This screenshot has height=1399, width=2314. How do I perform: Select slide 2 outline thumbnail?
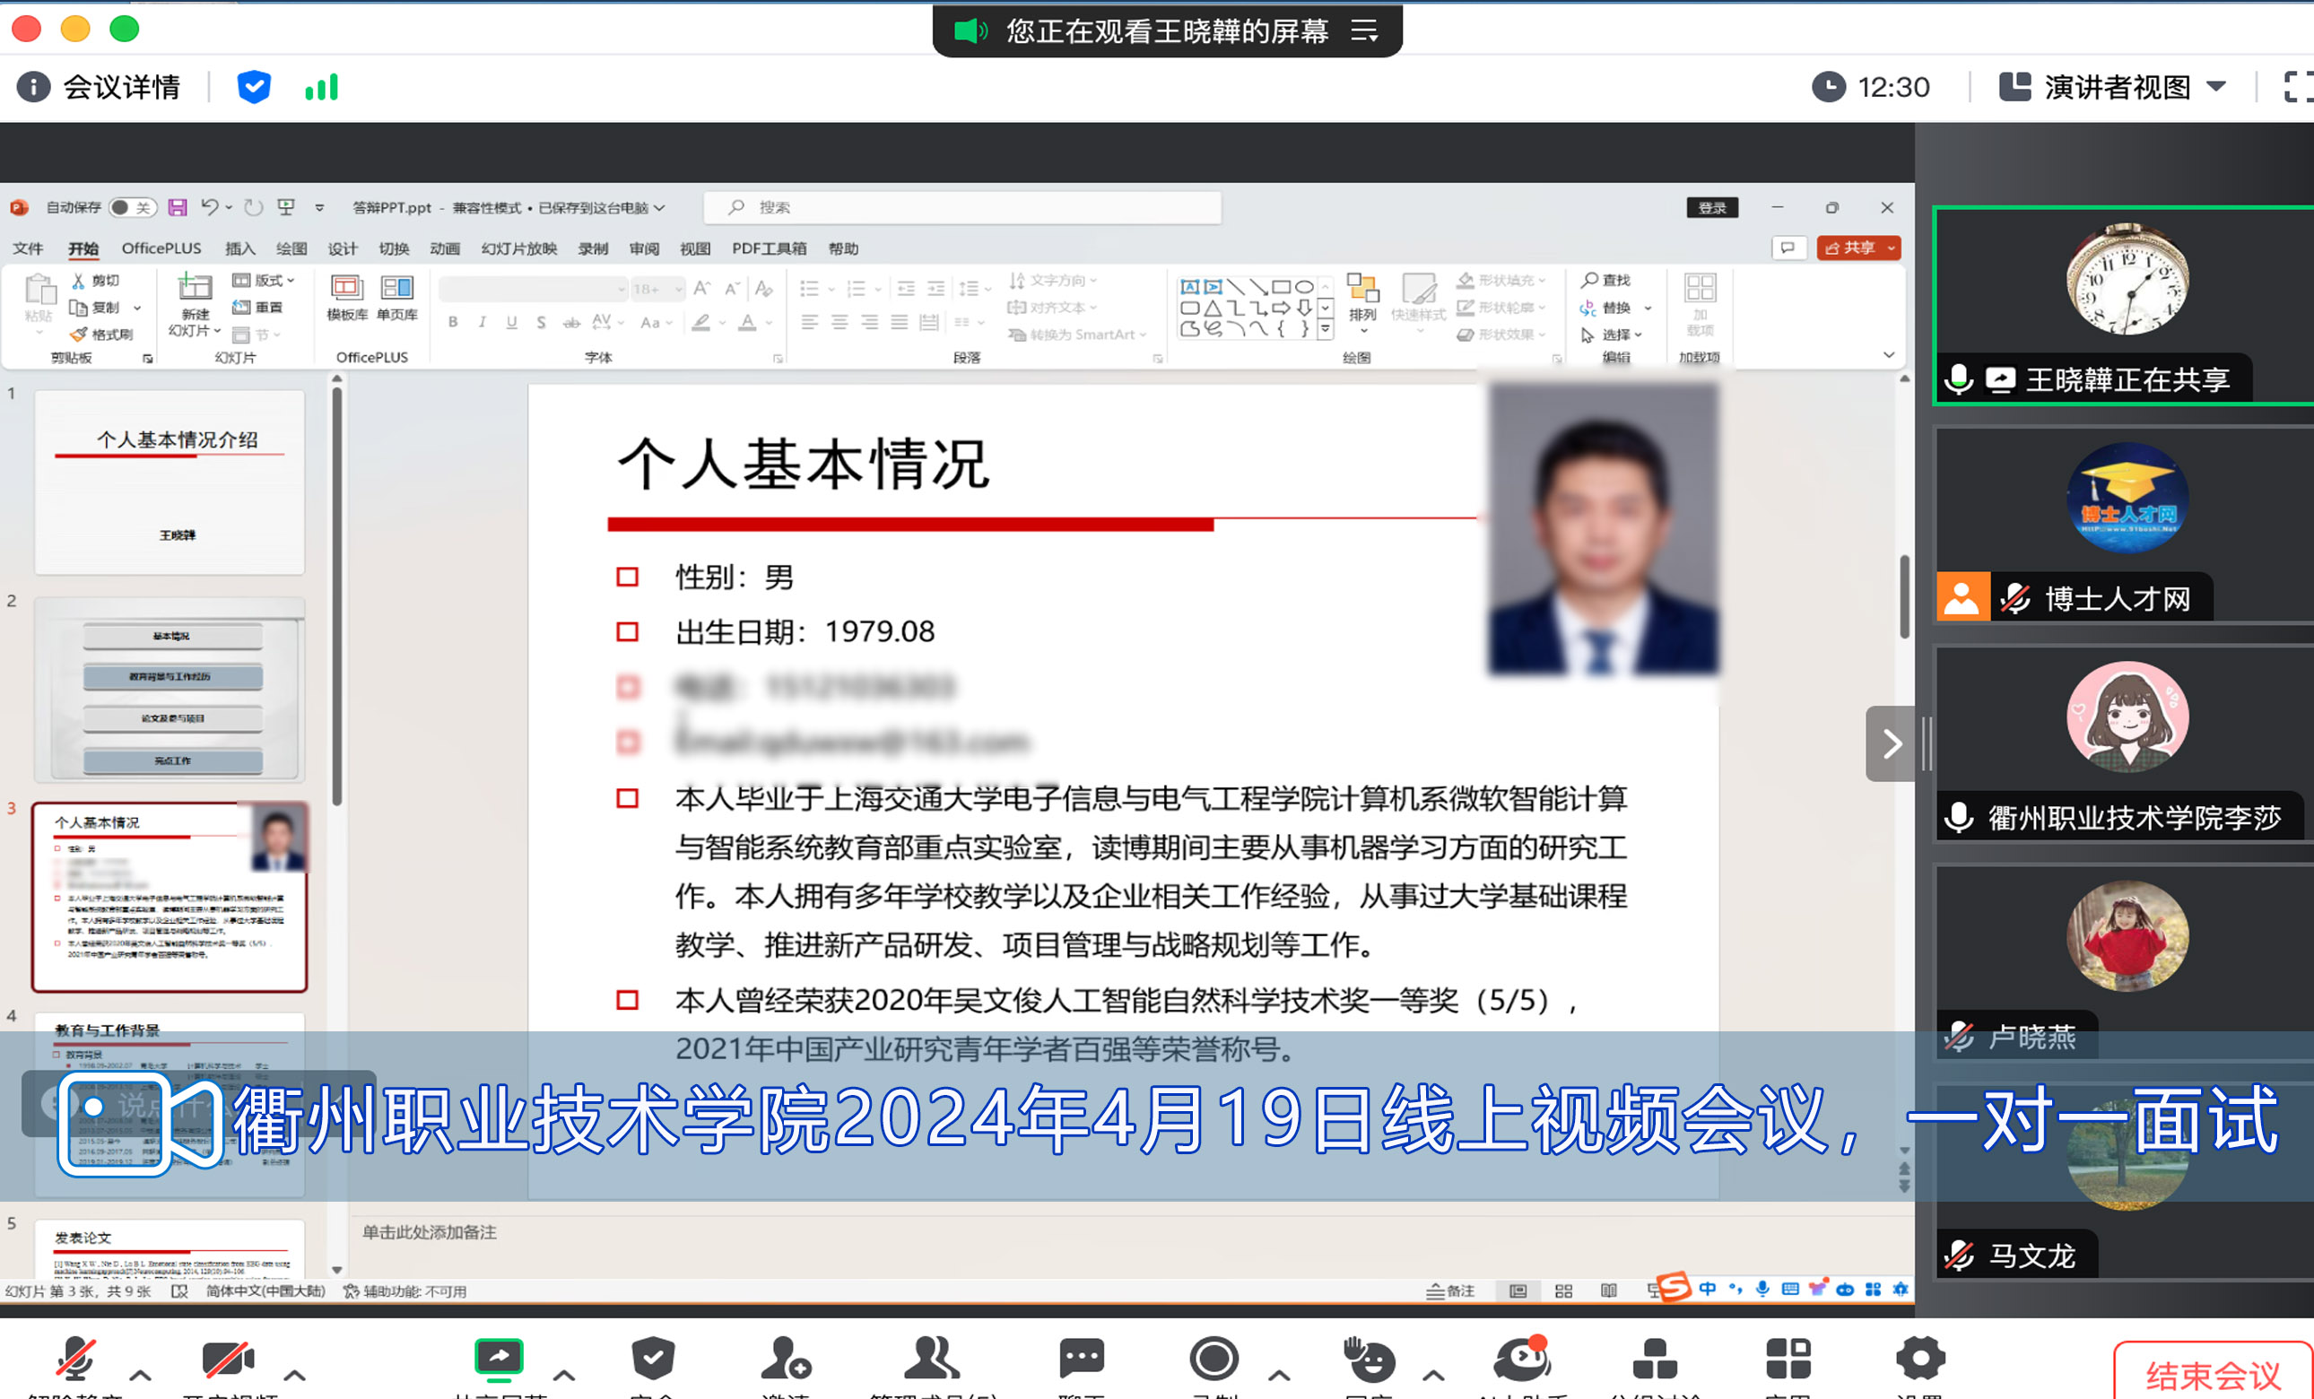click(x=170, y=691)
